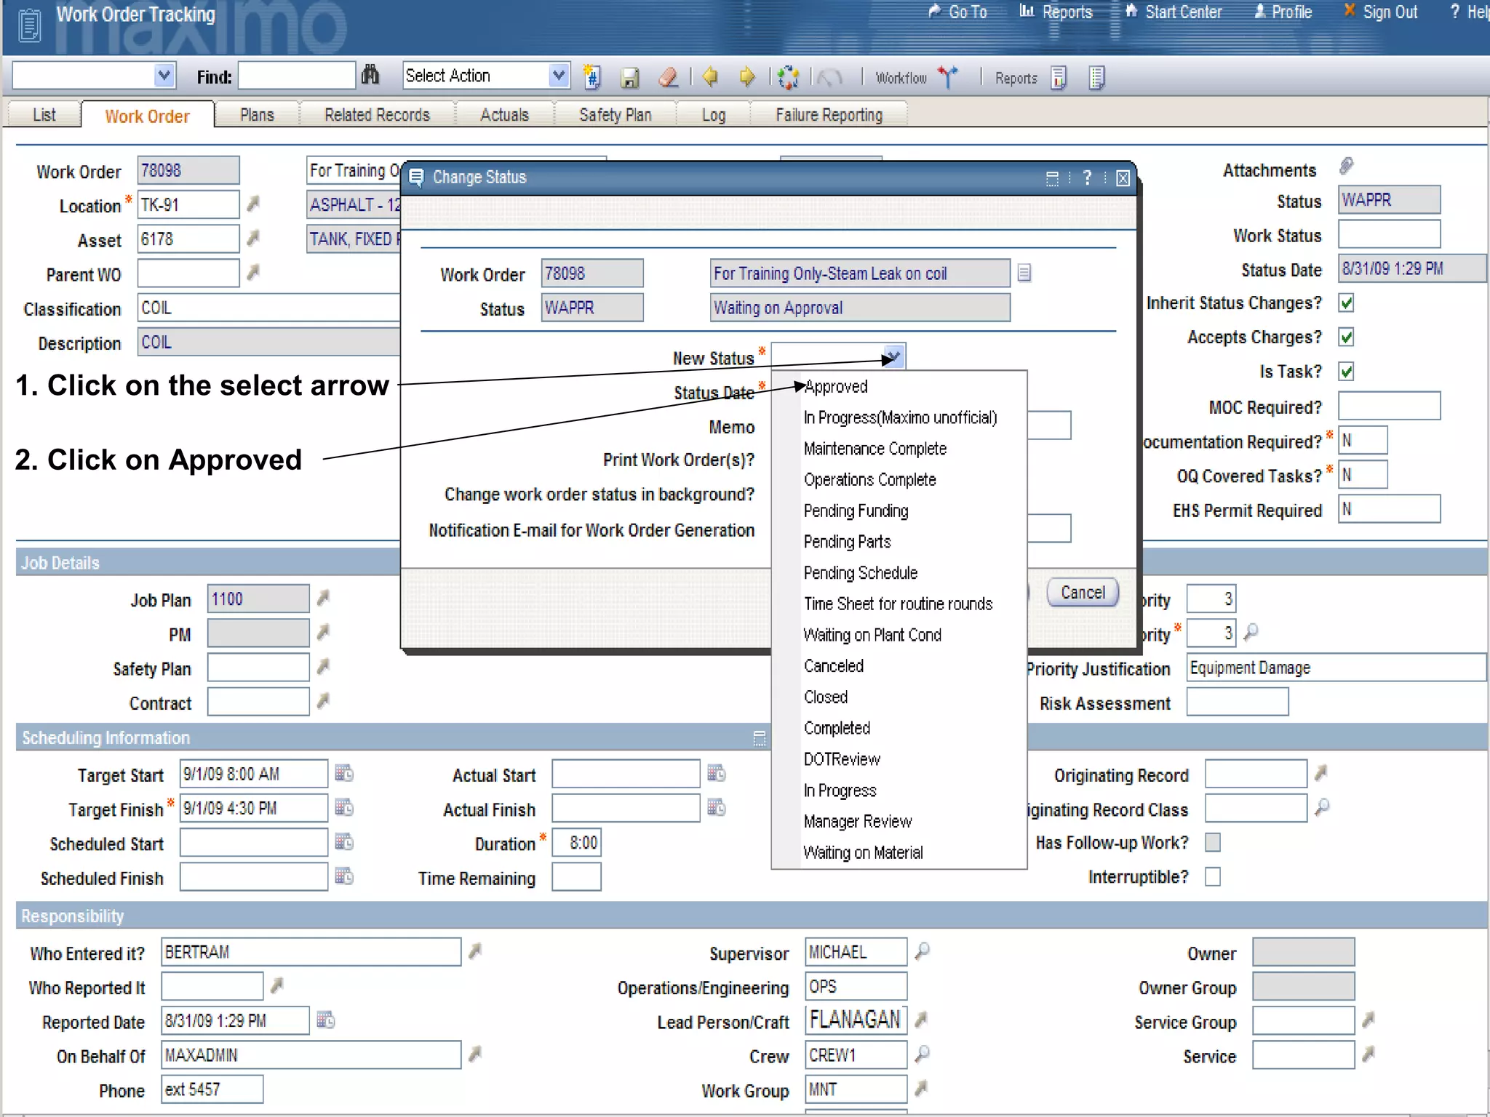Screen dimensions: 1490x1117
Task: Open the Attachments paperclip icon
Action: [x=1347, y=167]
